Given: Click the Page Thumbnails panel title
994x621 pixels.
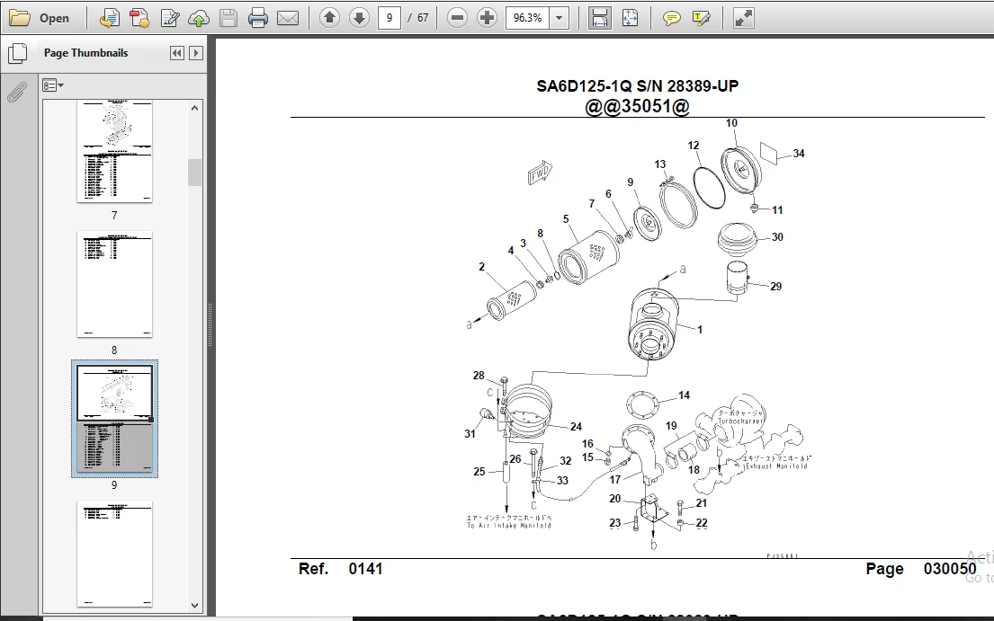Looking at the screenshot, I should click(85, 53).
